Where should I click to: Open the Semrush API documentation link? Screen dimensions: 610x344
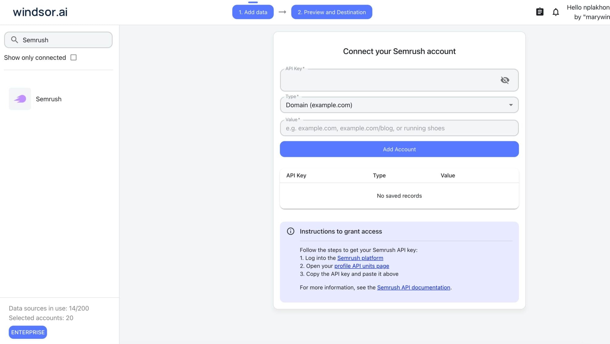coord(413,288)
